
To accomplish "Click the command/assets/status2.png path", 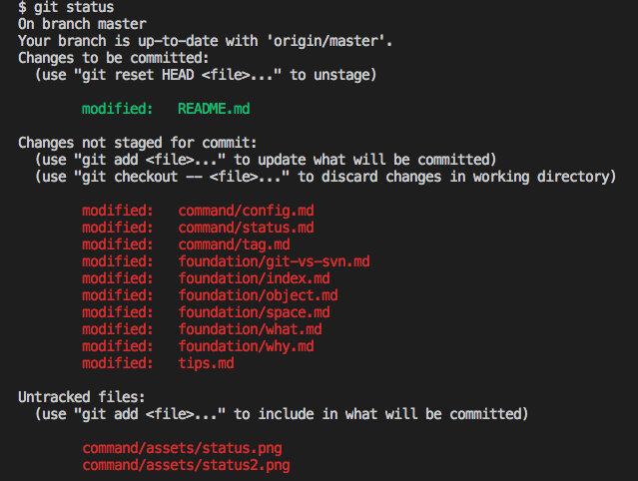I will pos(187,465).
